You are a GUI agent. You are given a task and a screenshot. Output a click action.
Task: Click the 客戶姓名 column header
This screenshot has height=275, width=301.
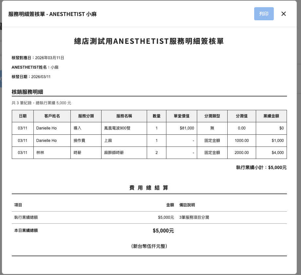(x=52, y=116)
